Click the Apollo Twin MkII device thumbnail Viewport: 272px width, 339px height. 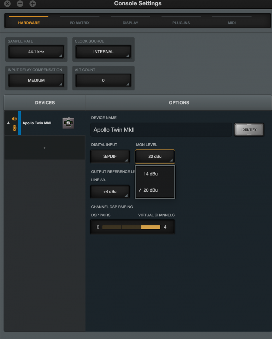68,123
